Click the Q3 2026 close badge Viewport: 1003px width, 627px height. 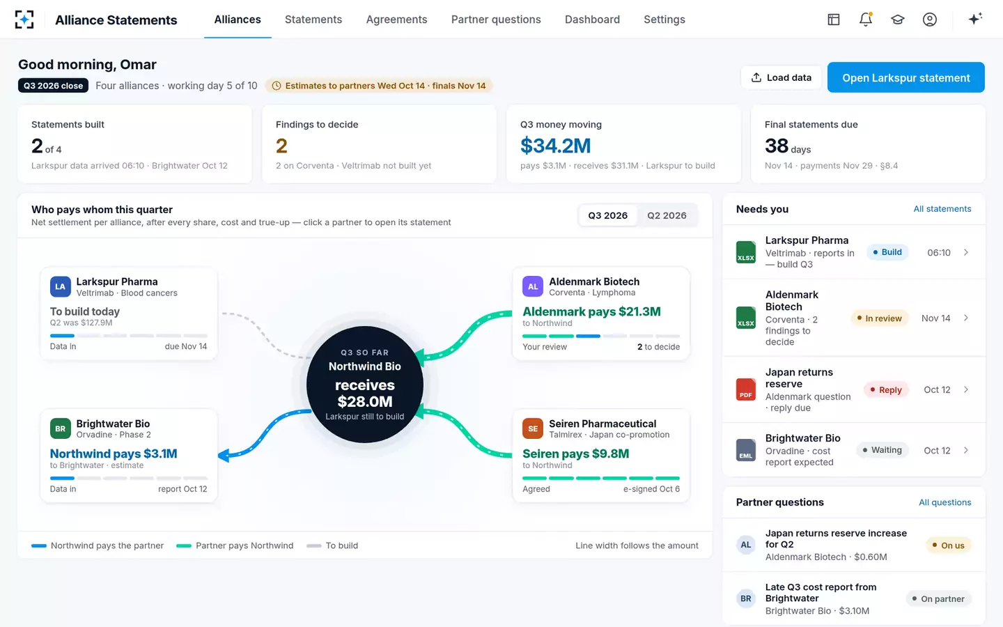pos(53,86)
